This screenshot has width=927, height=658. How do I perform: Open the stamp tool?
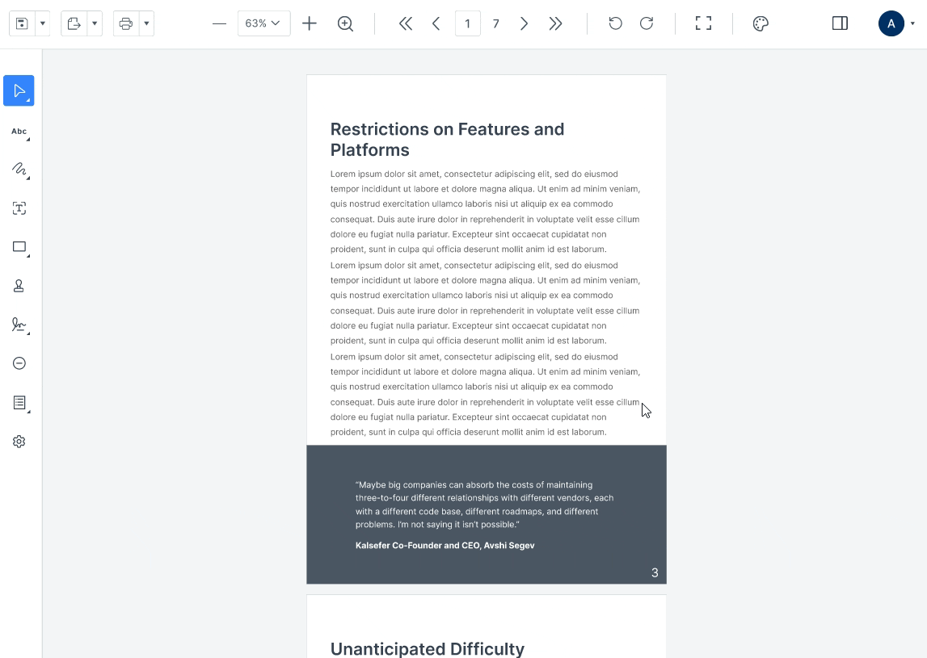point(19,285)
